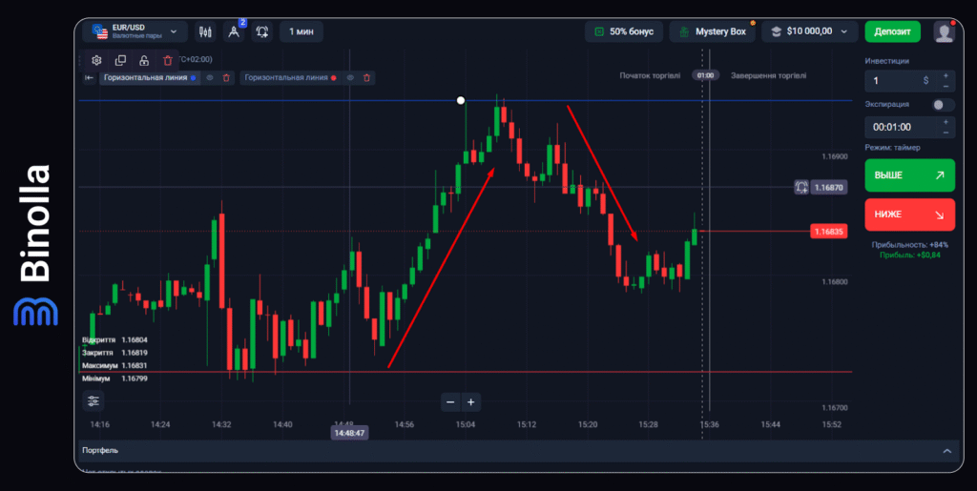Hide the blue Горизонтальная линия with eye icon
Image resolution: width=977 pixels, height=491 pixels.
click(210, 77)
